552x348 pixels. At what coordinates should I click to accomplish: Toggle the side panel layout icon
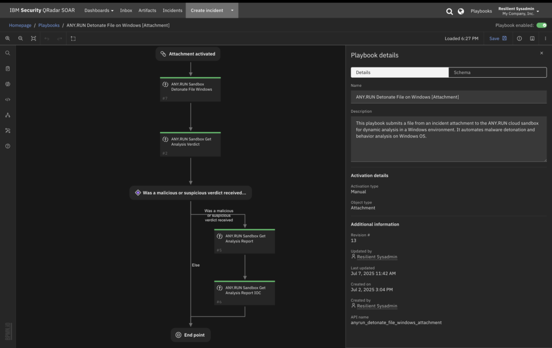[x=532, y=38]
